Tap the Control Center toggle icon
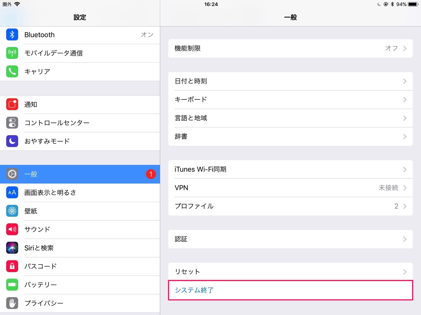 click(12, 123)
